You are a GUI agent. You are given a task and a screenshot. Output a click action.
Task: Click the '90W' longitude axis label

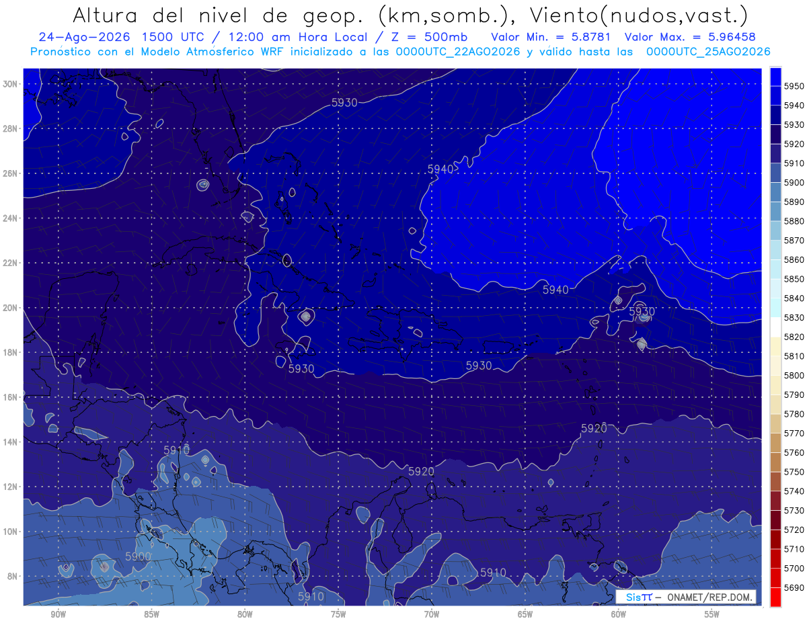point(58,614)
